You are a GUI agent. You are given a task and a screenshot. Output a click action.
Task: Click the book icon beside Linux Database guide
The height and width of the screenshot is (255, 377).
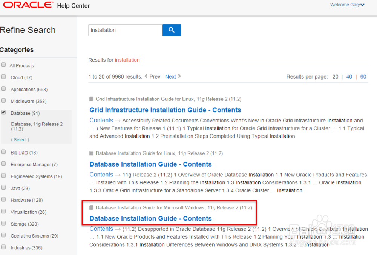tap(91, 153)
